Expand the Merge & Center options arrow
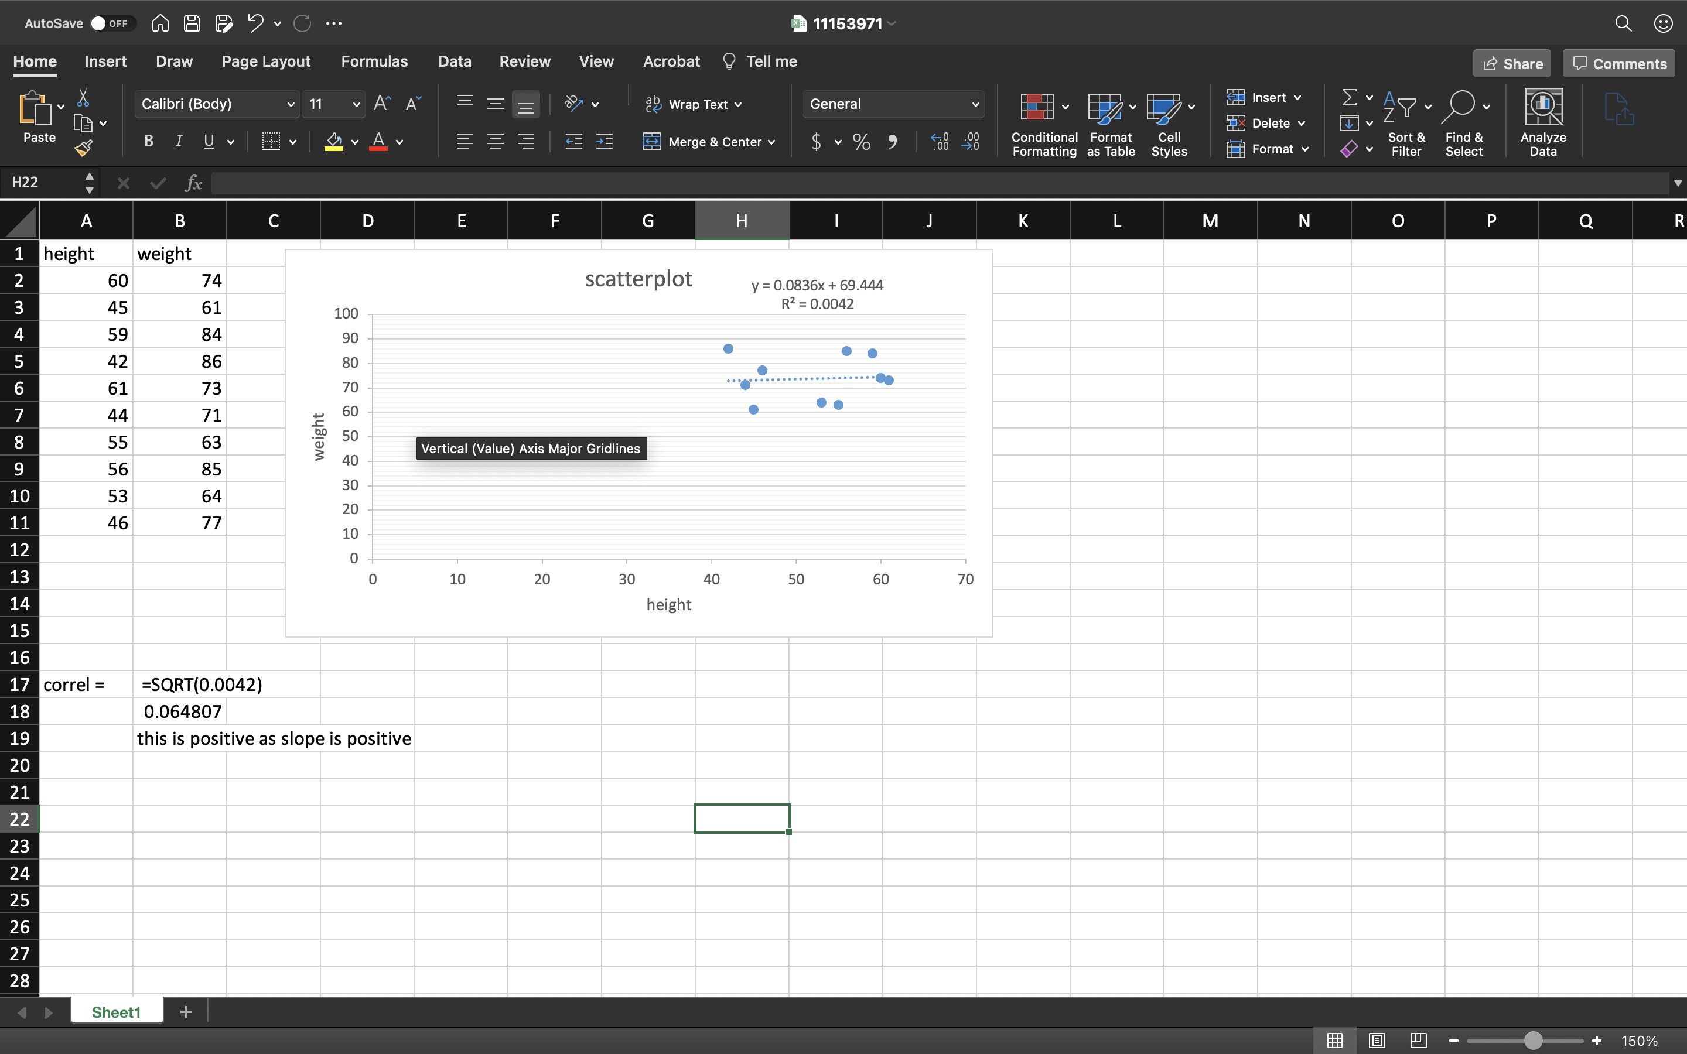Image resolution: width=1687 pixels, height=1054 pixels. pyautogui.click(x=771, y=142)
